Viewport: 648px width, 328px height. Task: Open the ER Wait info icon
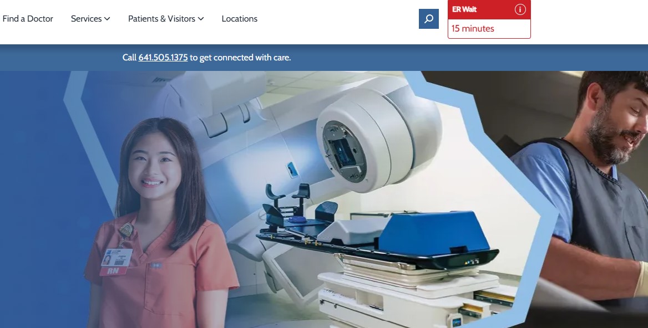click(x=520, y=9)
